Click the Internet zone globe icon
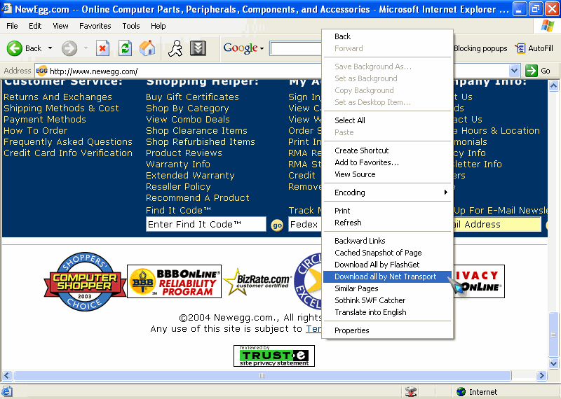This screenshot has height=399, width=561. coord(461,392)
